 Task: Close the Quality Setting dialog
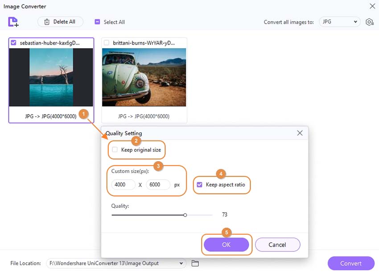pos(300,133)
